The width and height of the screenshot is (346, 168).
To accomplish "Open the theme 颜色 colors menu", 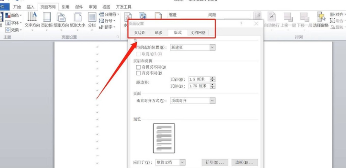I will point(14,15).
